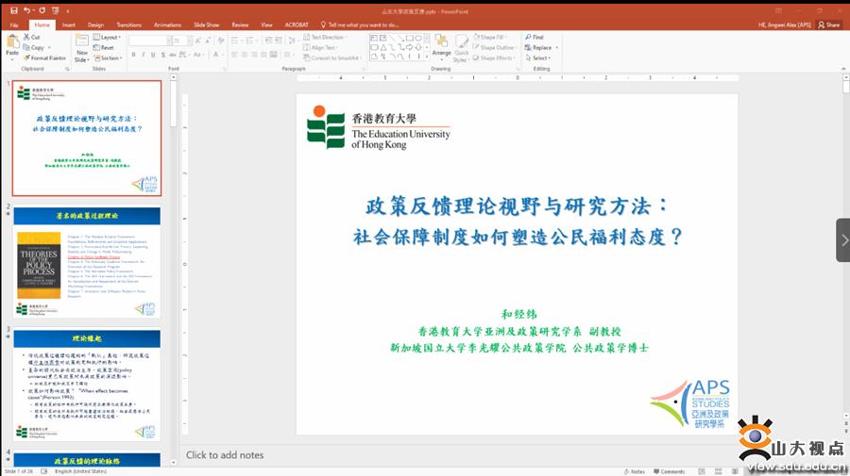Switch to the Design tab
Screen dimensions: 850x476
point(95,25)
